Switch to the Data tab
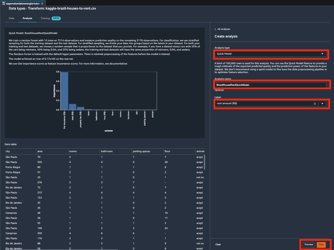334x250 pixels. [11, 18]
